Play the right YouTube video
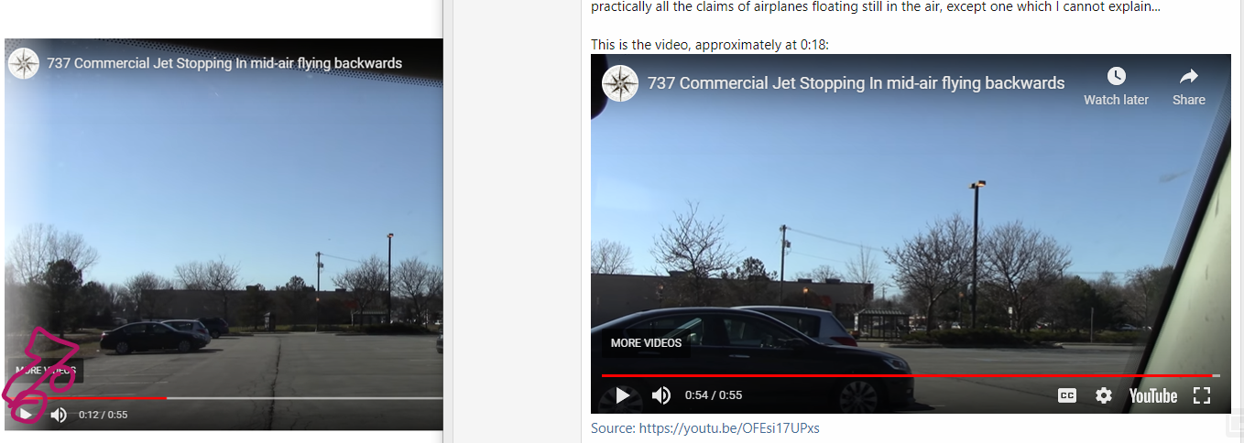 tap(622, 395)
